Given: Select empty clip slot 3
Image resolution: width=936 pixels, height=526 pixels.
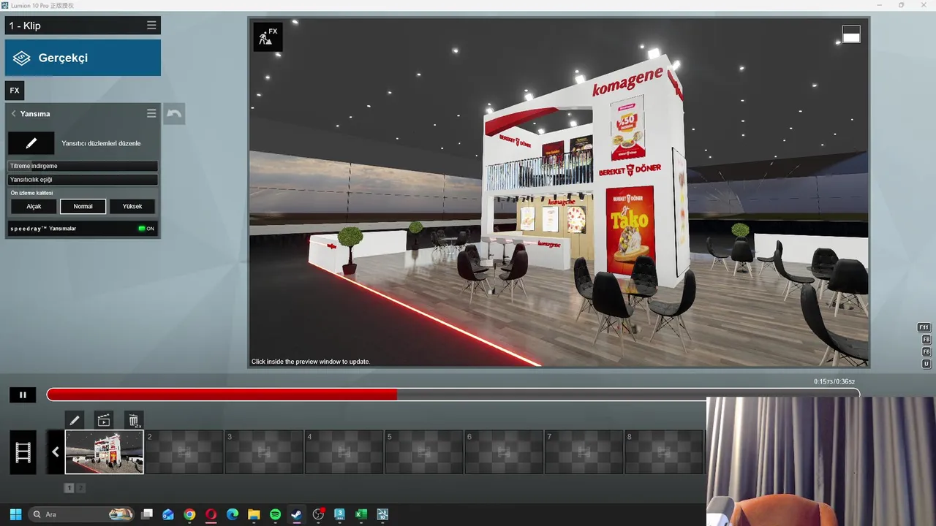Looking at the screenshot, I should point(264,452).
